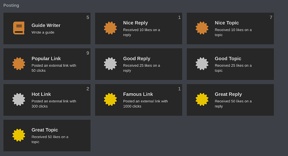288x156 pixels.
Task: Open the Hot Link badge title
Action: point(41,94)
